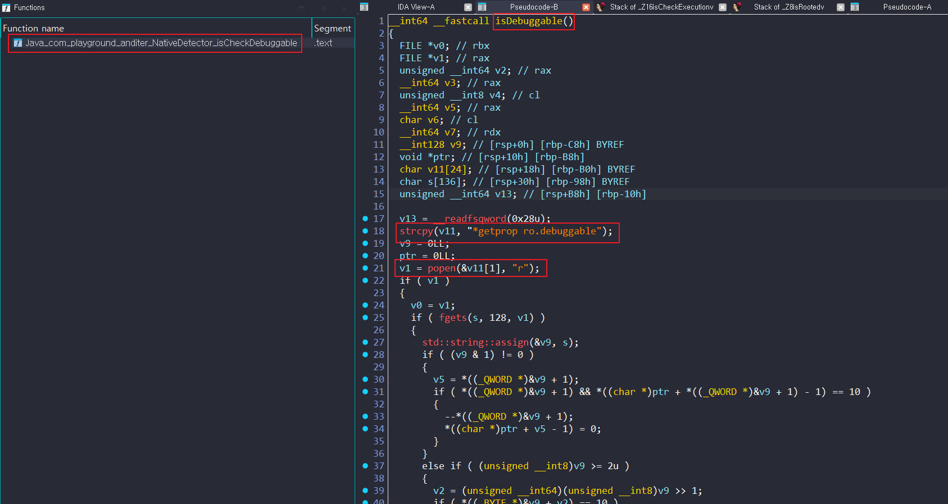Click 'FILE *v1;' on line 4
948x504 pixels.
(425, 58)
